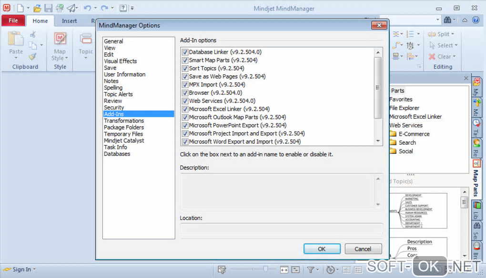Viewport: 486px width, 278px height.
Task: Click the org chart map part thumbnail
Action: (418, 211)
